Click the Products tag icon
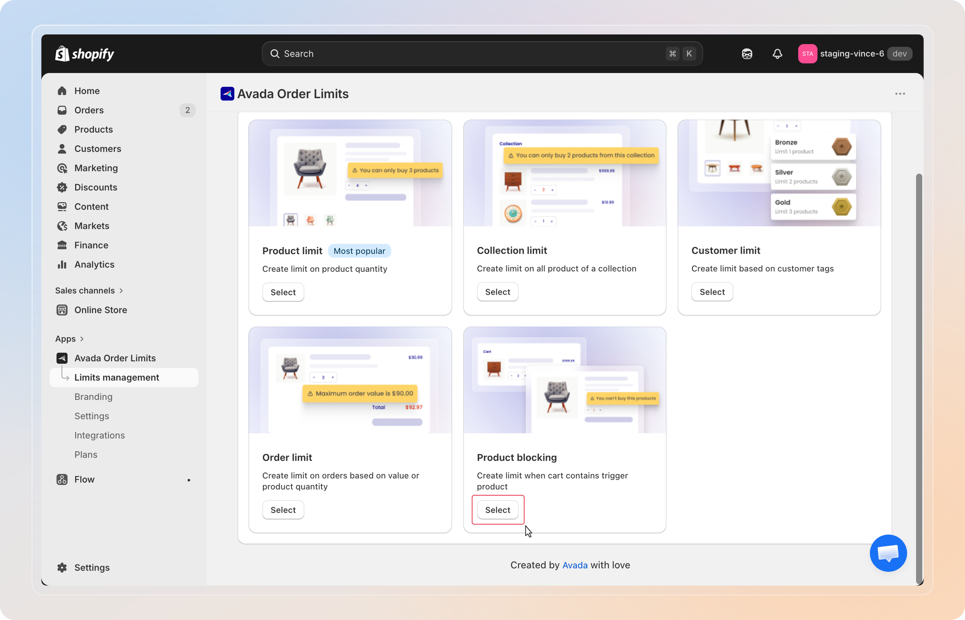965x620 pixels. (x=62, y=129)
